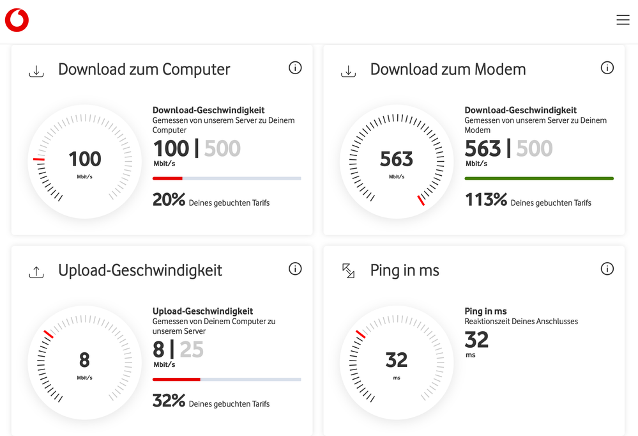
Task: Click the Download zum Computer heading
Action: click(x=144, y=70)
